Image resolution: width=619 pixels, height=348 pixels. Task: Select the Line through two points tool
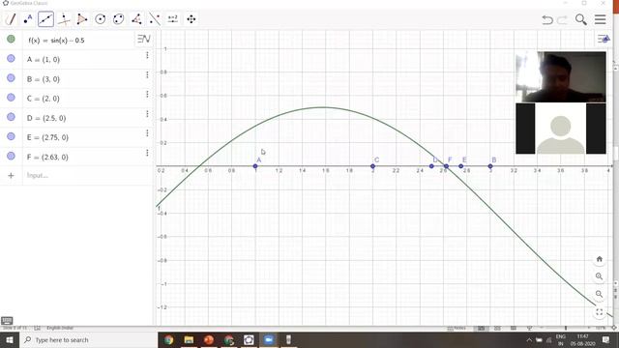(x=45, y=19)
